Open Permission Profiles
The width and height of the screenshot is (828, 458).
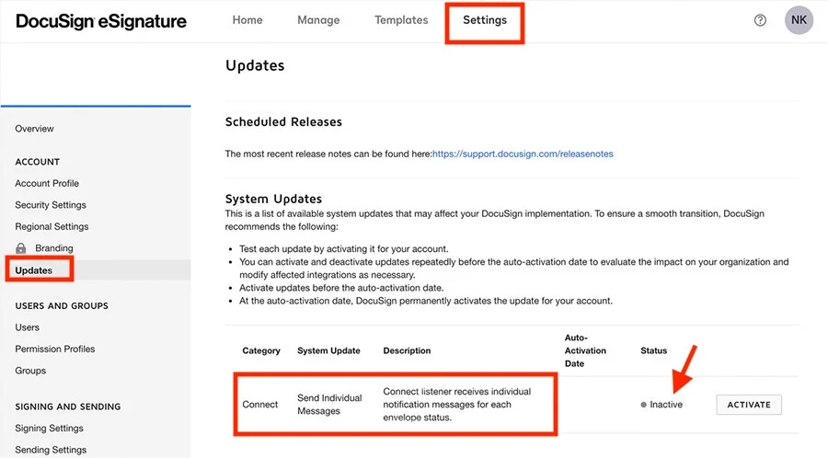(x=55, y=349)
